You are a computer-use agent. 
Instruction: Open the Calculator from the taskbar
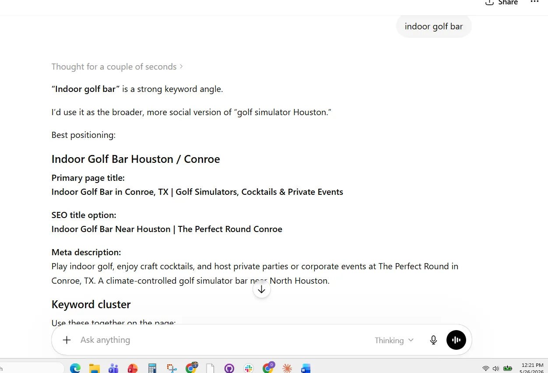click(x=152, y=368)
